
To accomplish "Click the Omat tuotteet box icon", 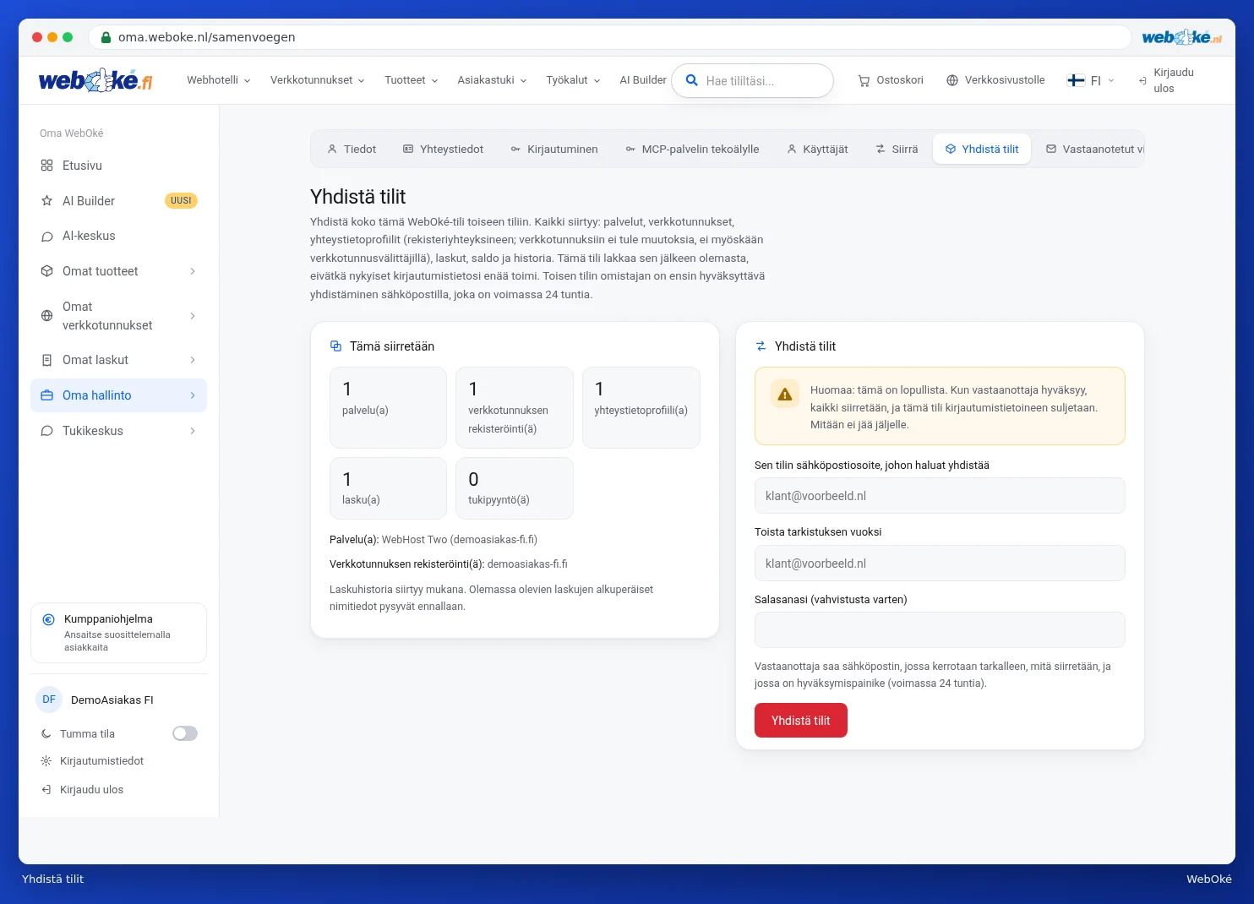I will click(x=47, y=271).
